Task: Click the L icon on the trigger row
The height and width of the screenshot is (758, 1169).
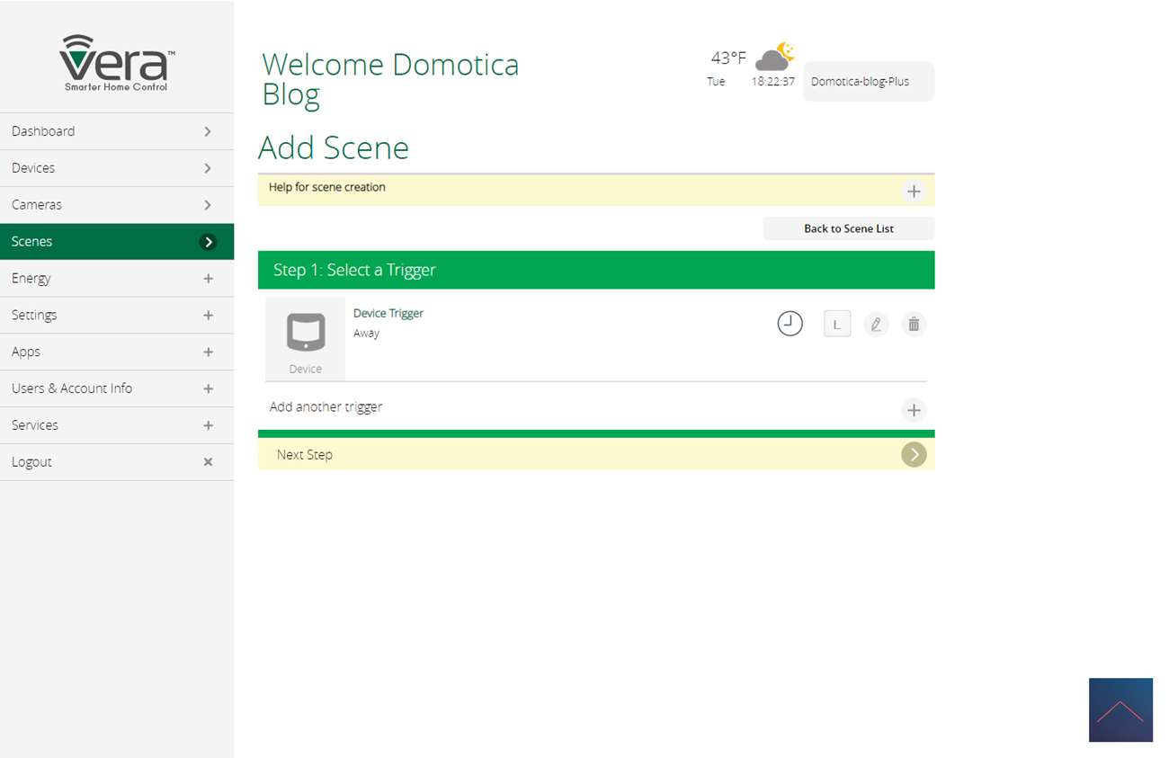Action: [x=836, y=325]
